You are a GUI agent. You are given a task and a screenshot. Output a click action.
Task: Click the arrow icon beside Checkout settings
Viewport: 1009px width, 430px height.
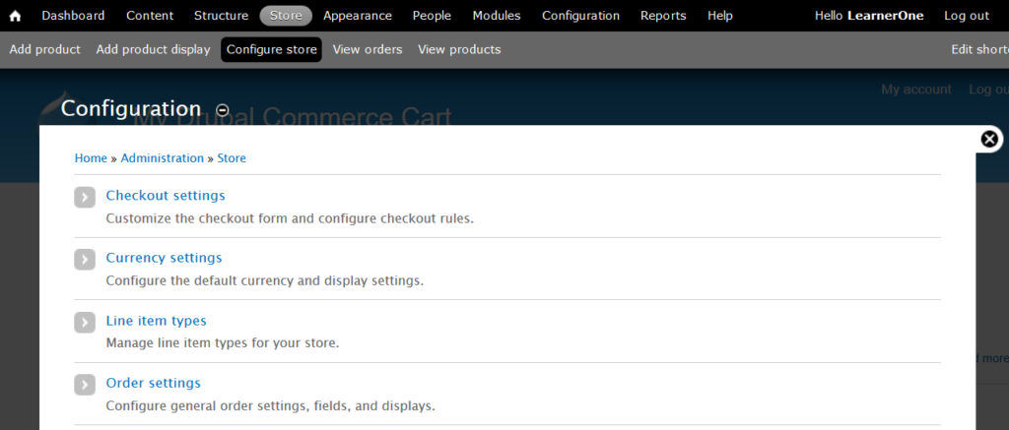(x=85, y=197)
